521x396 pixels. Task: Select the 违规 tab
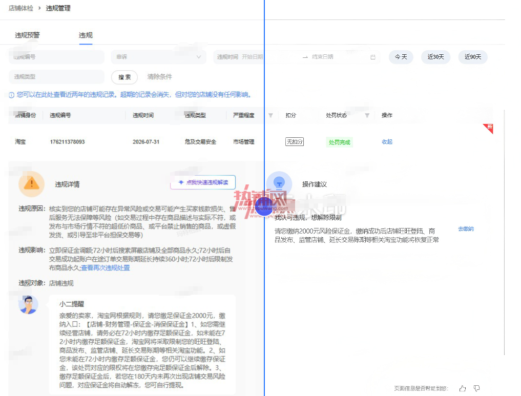(x=86, y=35)
